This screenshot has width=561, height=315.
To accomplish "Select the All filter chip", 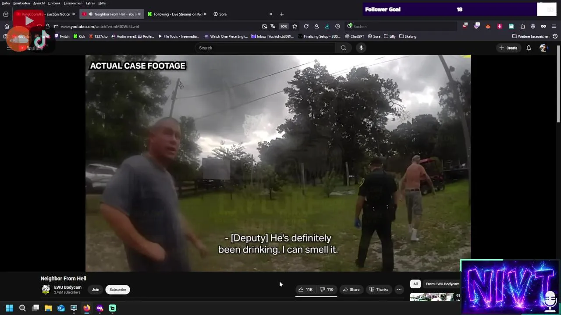I will click(x=415, y=284).
